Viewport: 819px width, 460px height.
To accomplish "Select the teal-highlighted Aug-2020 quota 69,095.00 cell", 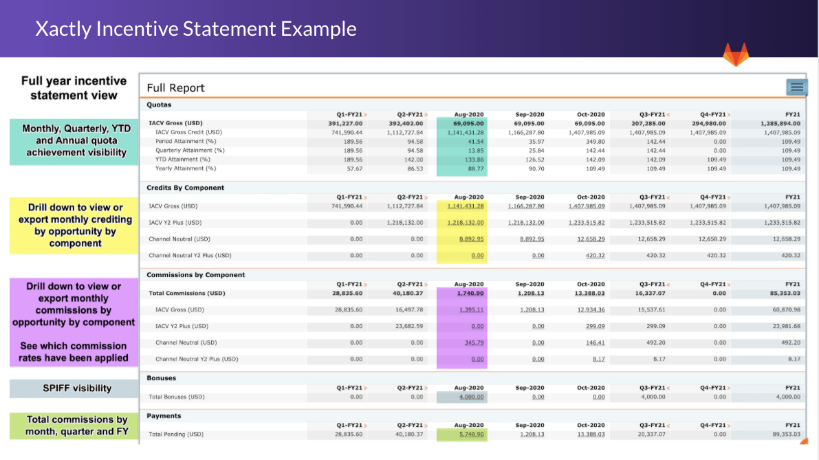I will (468, 123).
